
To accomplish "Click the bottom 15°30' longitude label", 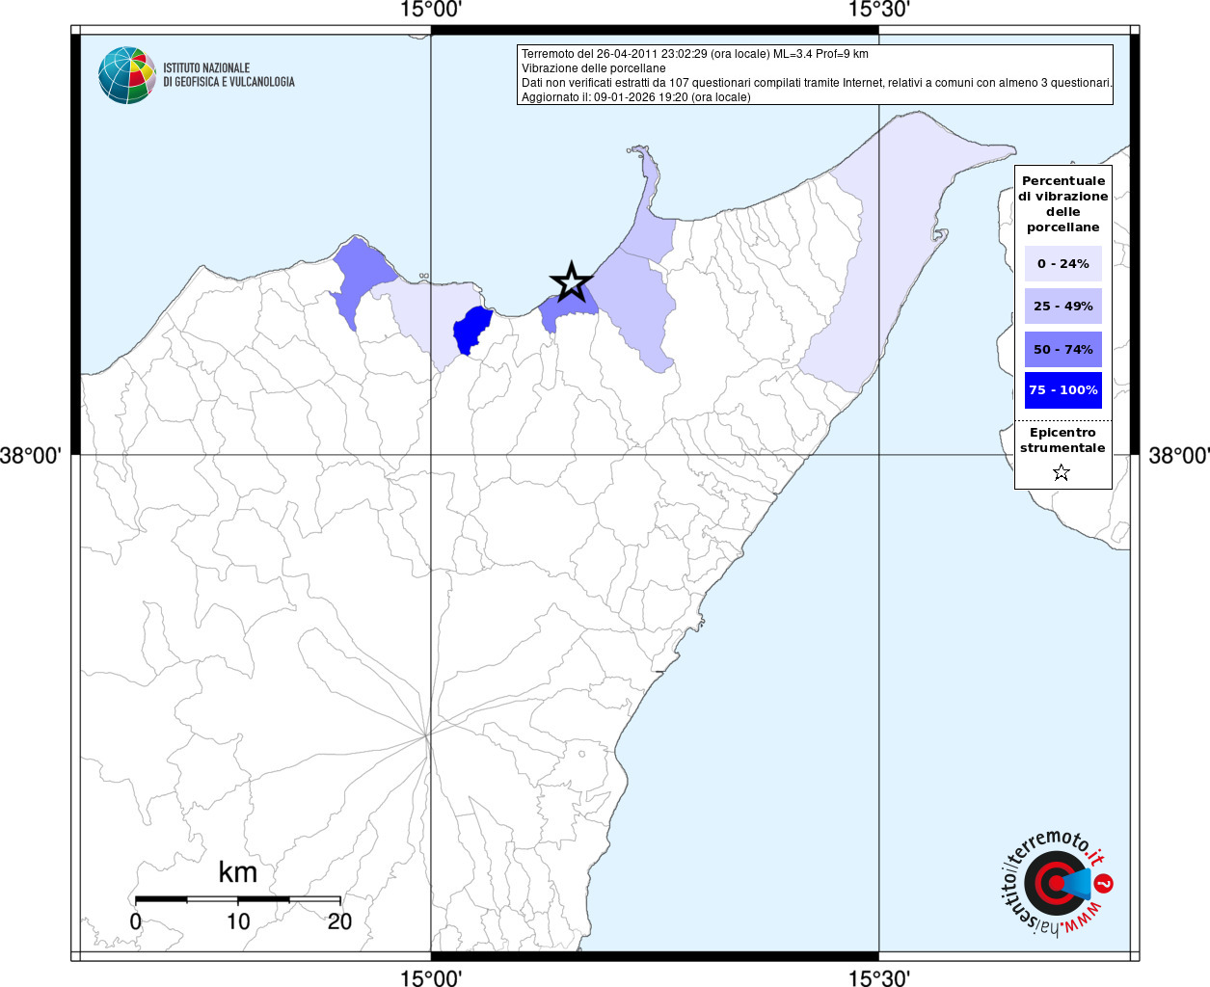I will pyautogui.click(x=879, y=977).
